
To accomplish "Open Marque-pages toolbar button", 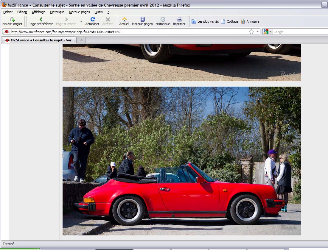I will point(142,21).
